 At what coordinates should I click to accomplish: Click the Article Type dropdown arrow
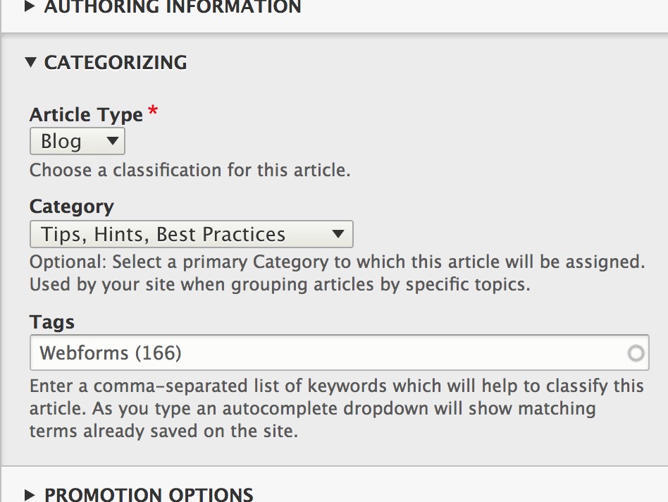pyautogui.click(x=112, y=141)
